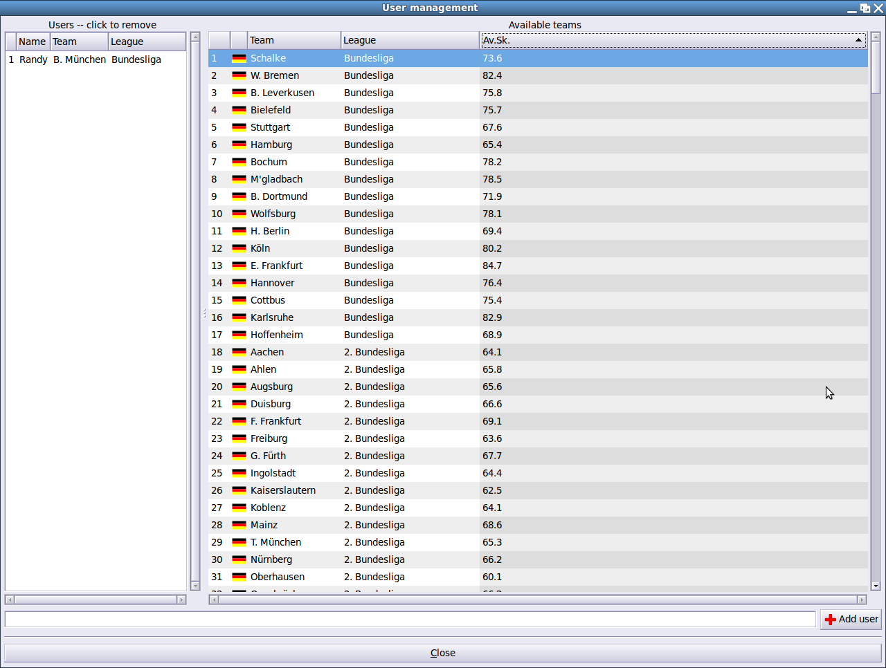Select the Koblenz team row
This screenshot has height=668, width=886.
(538, 508)
